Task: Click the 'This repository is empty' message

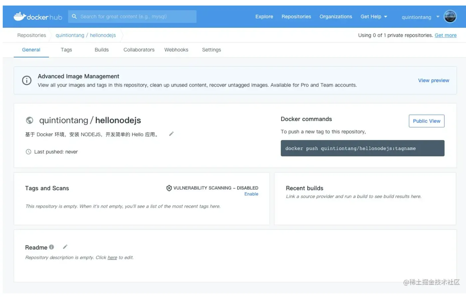Action: pyautogui.click(x=123, y=206)
